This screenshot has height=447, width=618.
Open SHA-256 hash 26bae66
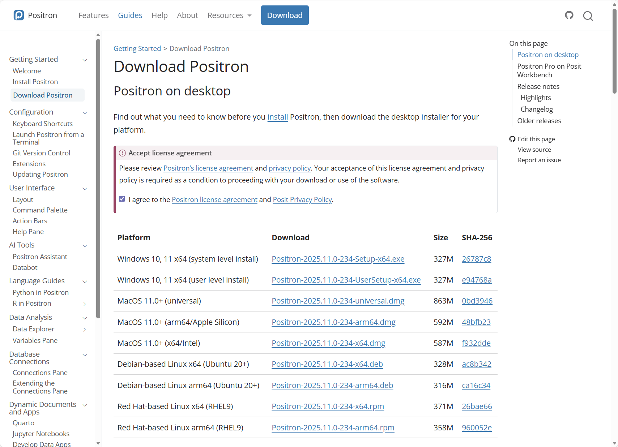(477, 406)
